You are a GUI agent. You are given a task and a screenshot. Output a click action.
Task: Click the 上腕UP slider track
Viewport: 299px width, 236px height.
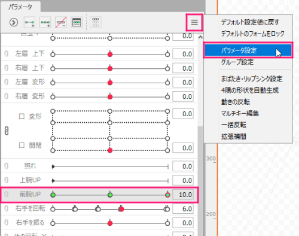pos(110,181)
